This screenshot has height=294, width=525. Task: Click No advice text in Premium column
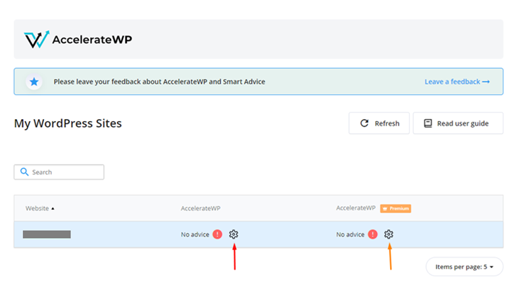point(350,235)
